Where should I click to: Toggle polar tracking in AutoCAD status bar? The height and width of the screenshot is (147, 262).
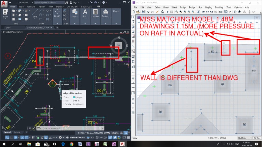16,138
